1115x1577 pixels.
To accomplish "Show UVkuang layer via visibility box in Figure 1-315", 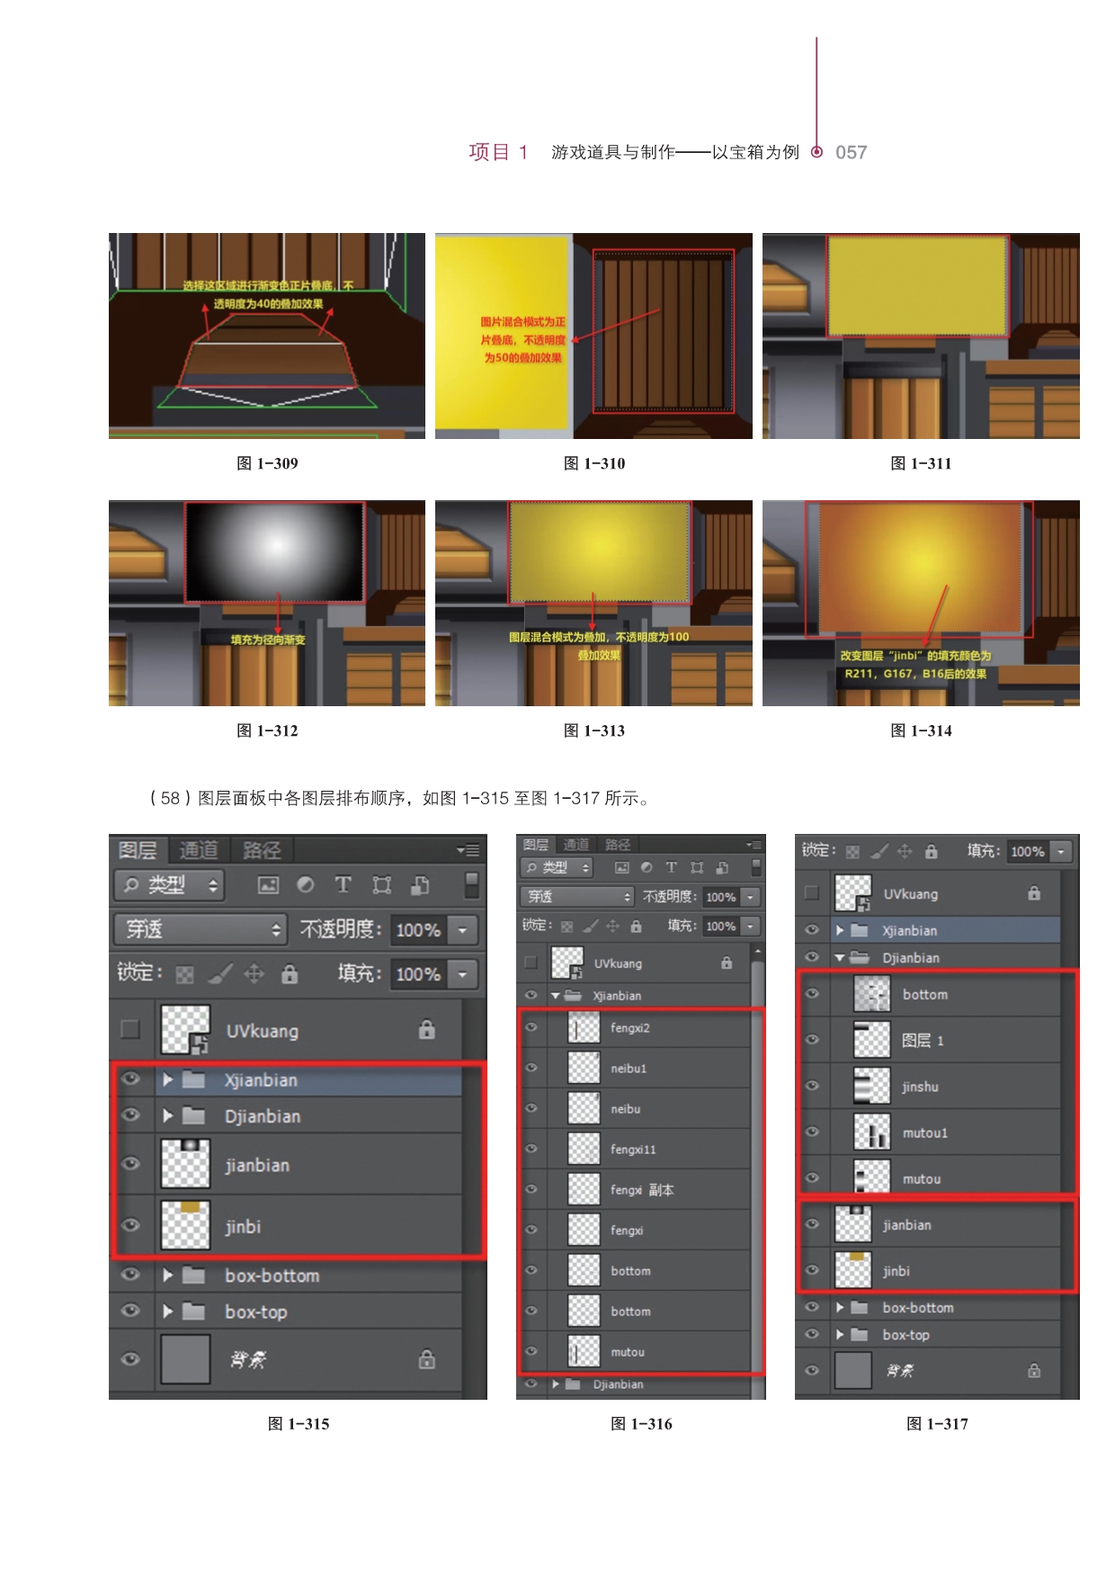I will click(x=130, y=1029).
